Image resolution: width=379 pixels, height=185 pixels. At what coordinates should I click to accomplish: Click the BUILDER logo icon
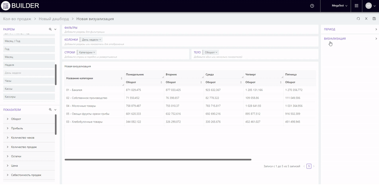[x=6, y=6]
